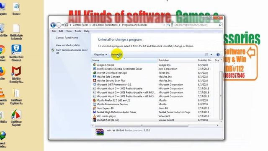The image size is (268, 151).
Task: Sort by the Size column header
Action: tap(217, 60)
